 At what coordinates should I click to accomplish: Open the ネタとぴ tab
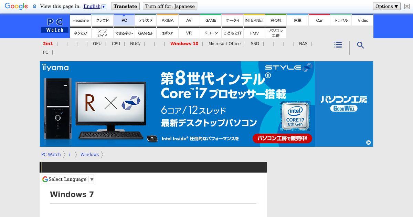(x=81, y=33)
